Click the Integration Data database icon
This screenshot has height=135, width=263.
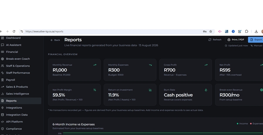(x=2, y=115)
